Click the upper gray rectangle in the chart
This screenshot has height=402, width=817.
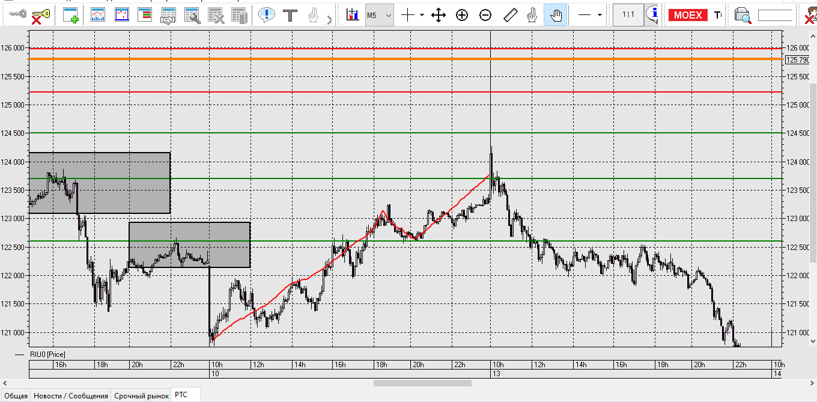click(100, 183)
